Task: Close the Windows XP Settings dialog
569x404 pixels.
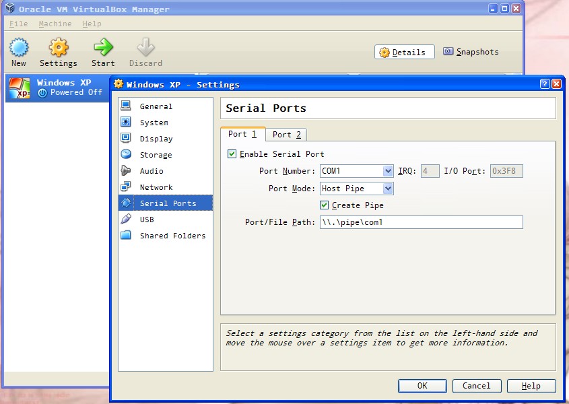Action: click(x=557, y=84)
